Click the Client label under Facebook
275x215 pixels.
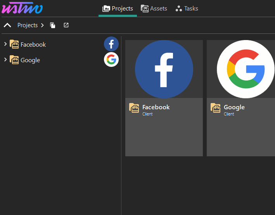click(147, 114)
